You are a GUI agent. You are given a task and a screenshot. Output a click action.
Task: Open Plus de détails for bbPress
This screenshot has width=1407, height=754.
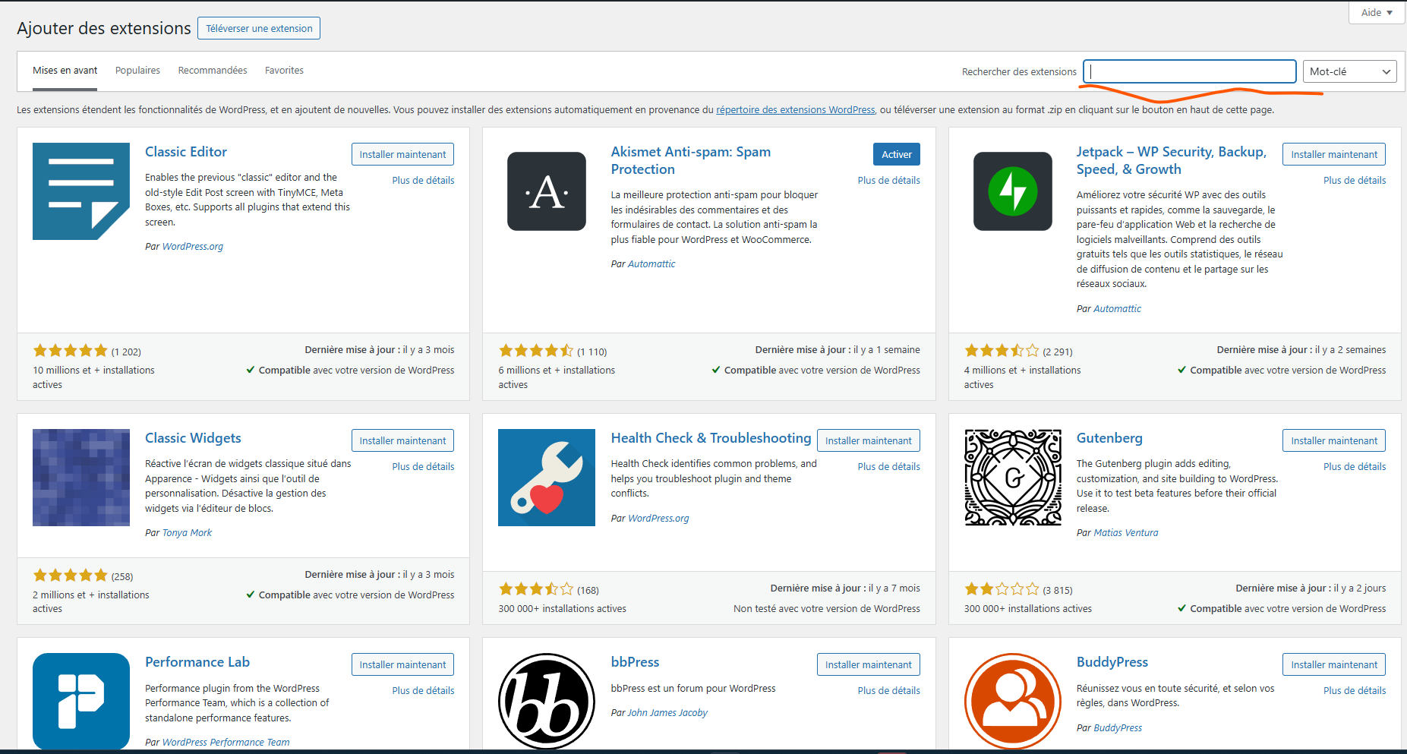click(889, 690)
